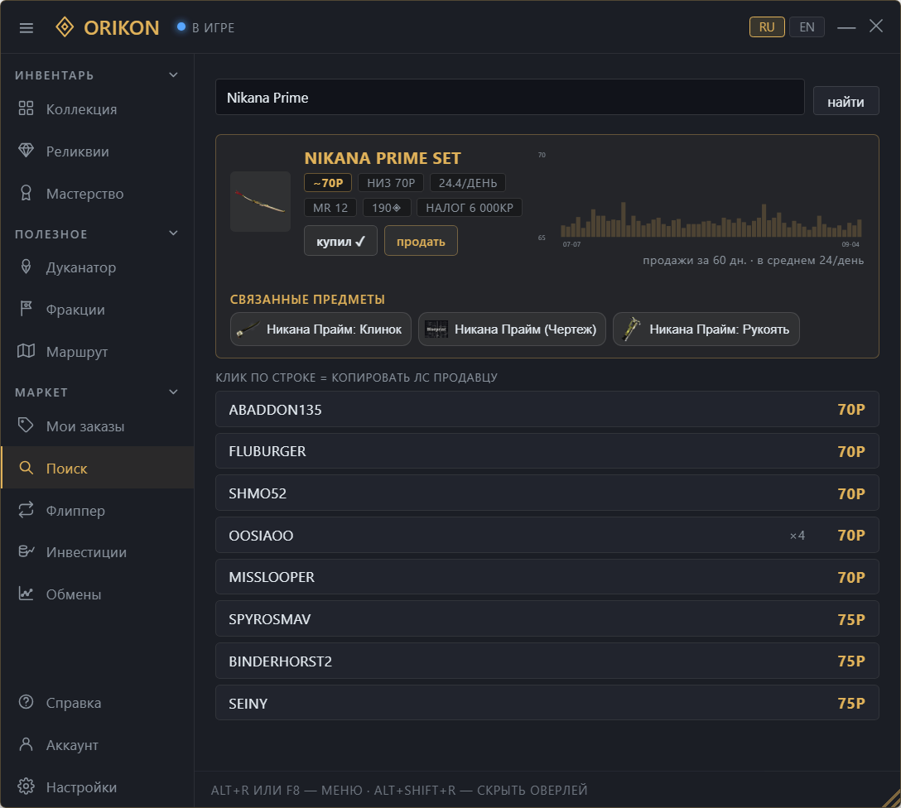Focus the Nikana Prime search field

click(x=509, y=97)
